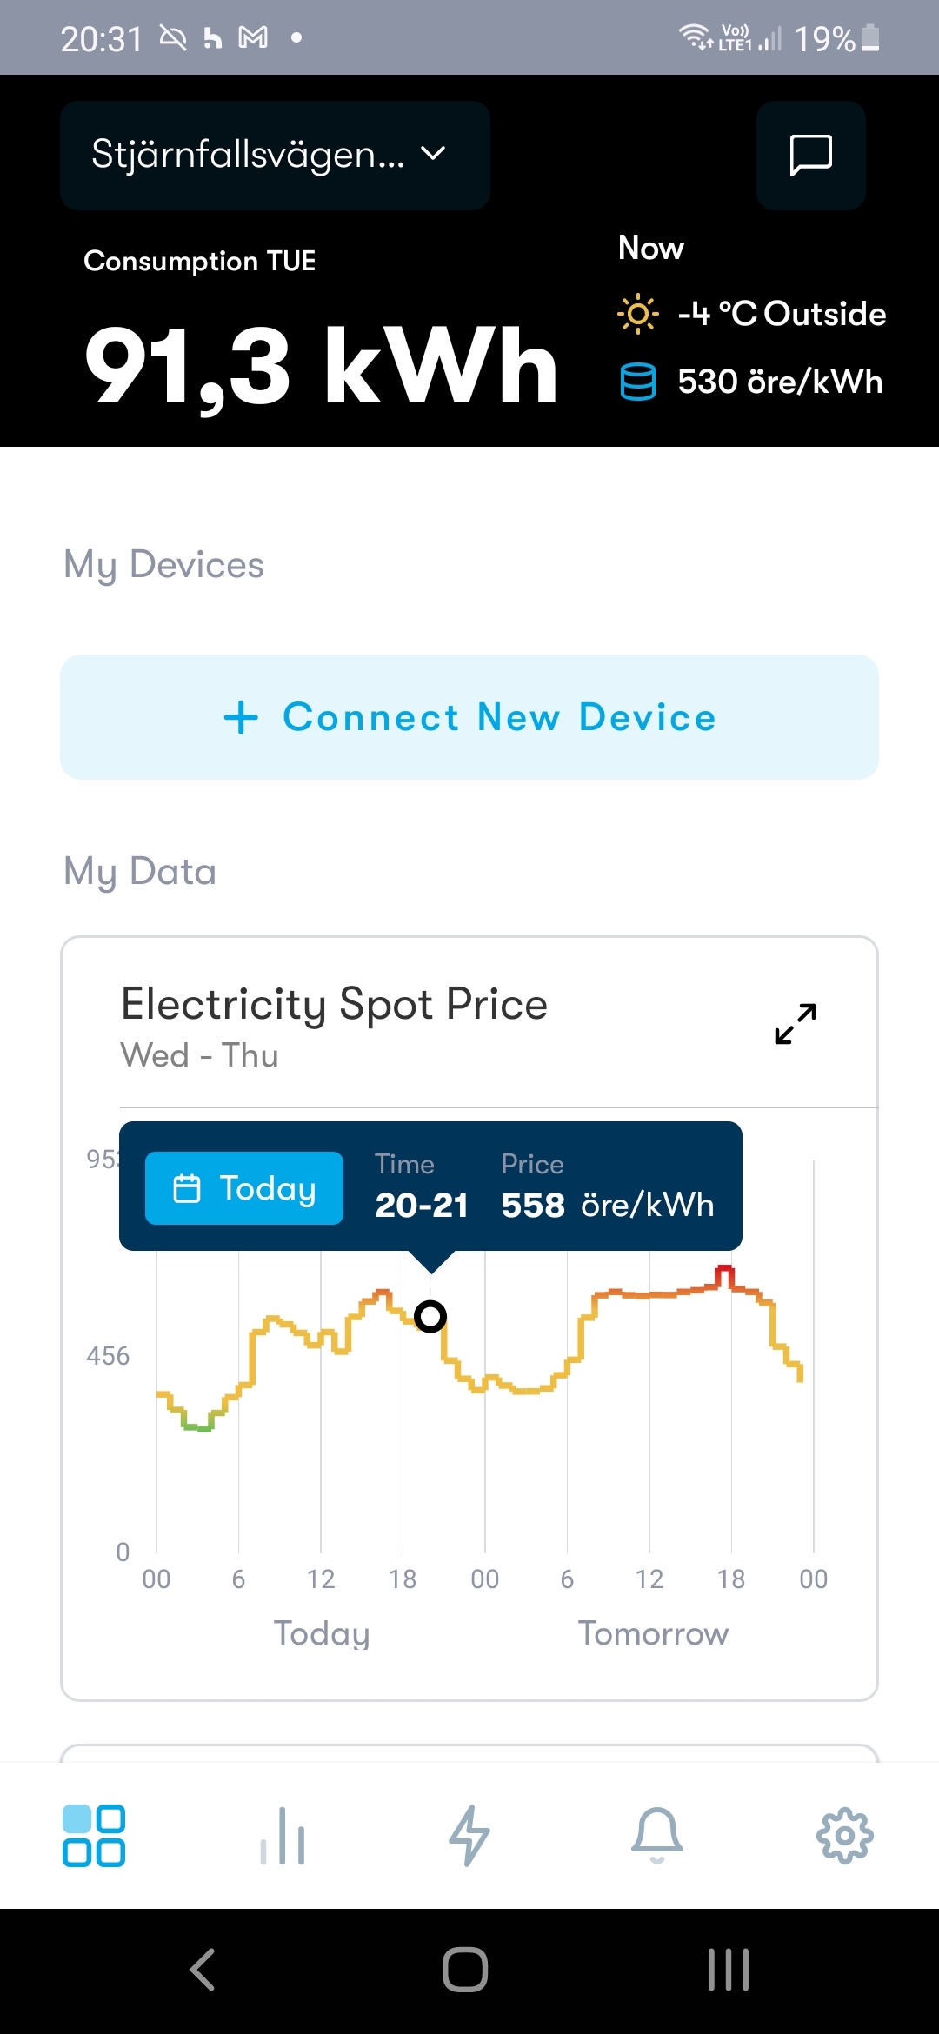Open the Android recent apps button

tap(728, 1969)
